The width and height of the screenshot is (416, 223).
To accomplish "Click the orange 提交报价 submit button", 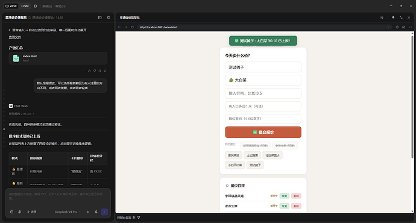I will 263,132.
